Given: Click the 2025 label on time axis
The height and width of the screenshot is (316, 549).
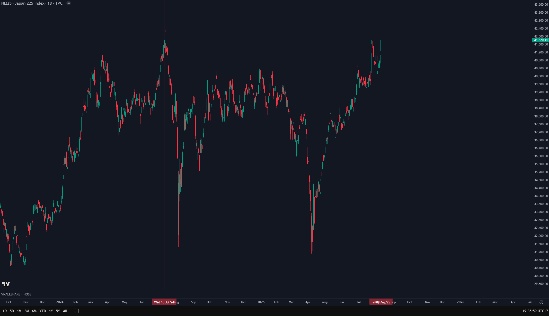Looking at the screenshot, I should [261, 302].
